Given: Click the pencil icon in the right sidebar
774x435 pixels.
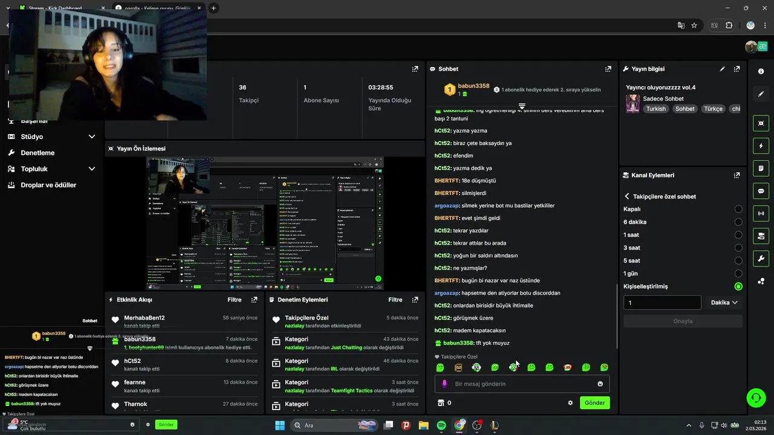Looking at the screenshot, I should [x=761, y=94].
